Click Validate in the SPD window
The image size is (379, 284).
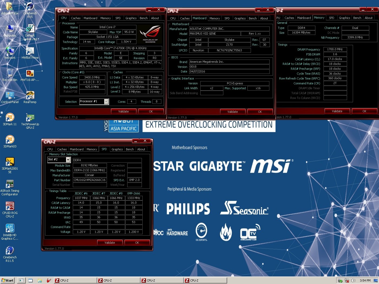(x=110, y=243)
